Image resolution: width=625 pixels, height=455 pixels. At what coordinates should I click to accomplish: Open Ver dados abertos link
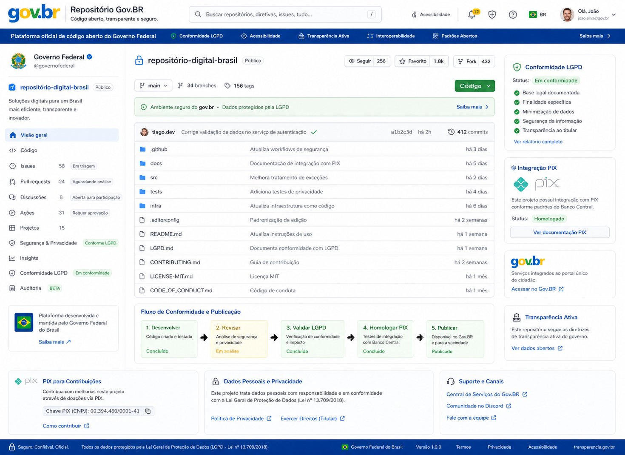pyautogui.click(x=537, y=348)
